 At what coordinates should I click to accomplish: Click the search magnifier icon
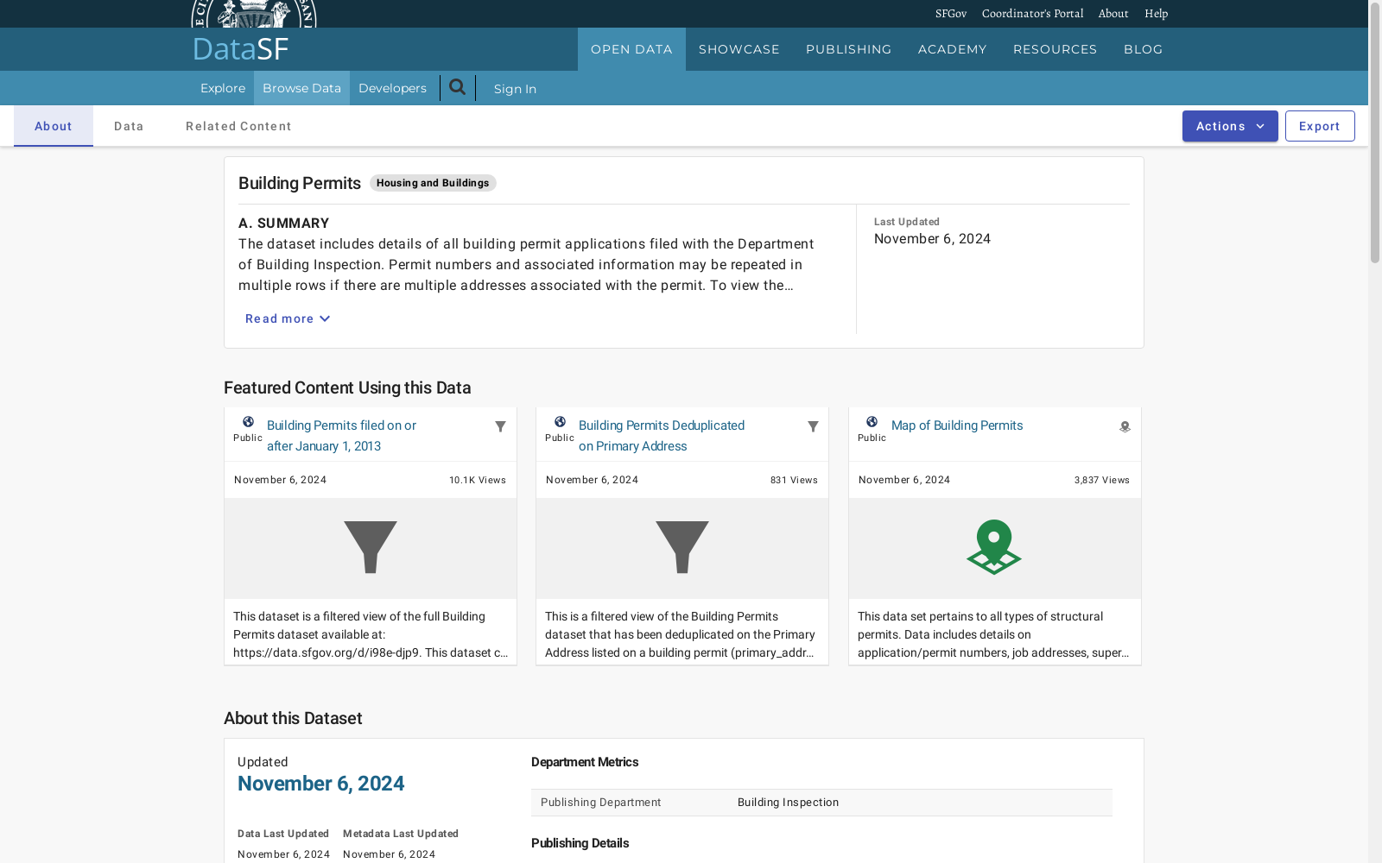[458, 87]
